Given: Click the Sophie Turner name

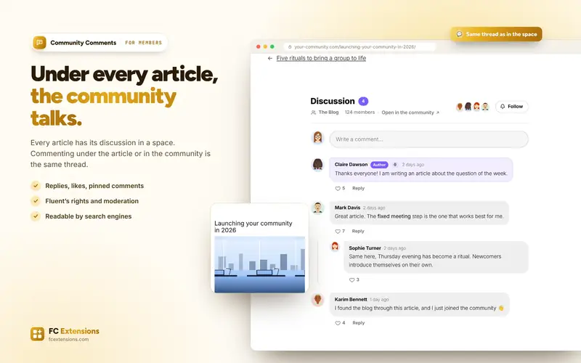Looking at the screenshot, I should tap(365, 248).
